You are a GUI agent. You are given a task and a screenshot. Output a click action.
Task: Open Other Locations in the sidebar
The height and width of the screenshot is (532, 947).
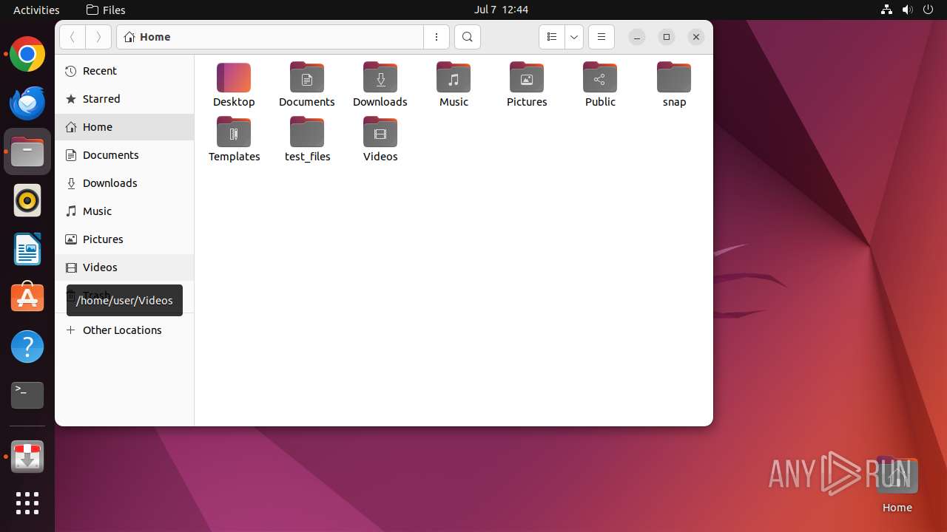click(124, 330)
